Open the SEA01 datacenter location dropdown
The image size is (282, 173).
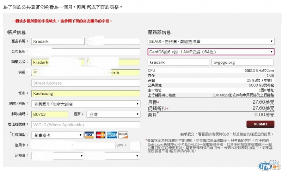(211, 41)
